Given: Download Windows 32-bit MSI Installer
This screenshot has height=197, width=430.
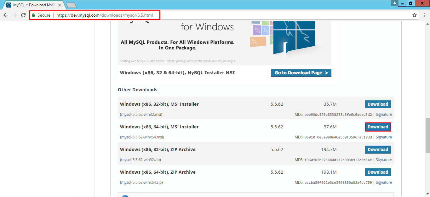Looking at the screenshot, I should coord(378,104).
